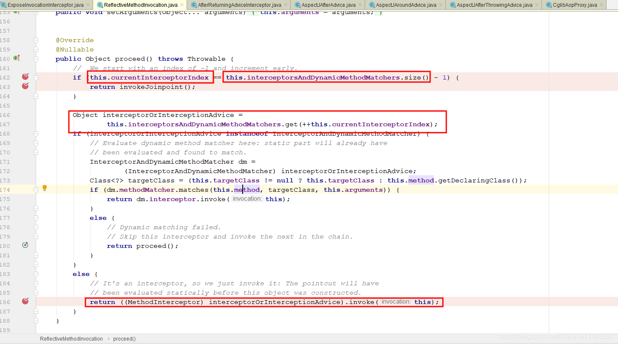Viewport: 618px width, 344px height.
Task: Click the implements-method gutter icon at line 160
Action: (x=17, y=58)
